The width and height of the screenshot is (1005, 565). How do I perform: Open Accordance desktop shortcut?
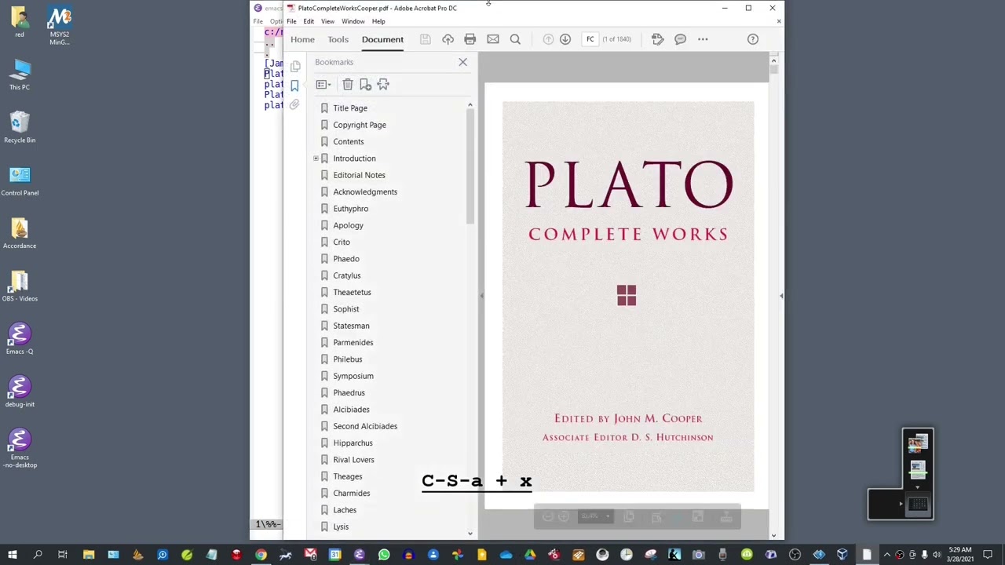(20, 233)
